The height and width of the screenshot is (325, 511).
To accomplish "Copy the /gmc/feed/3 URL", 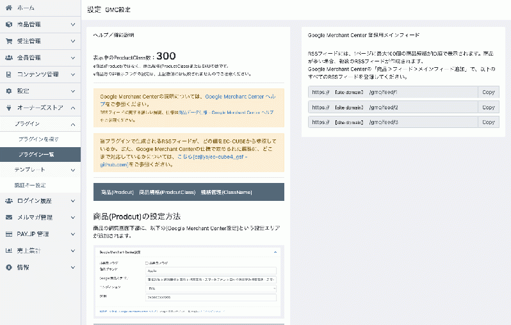I will [488, 122].
